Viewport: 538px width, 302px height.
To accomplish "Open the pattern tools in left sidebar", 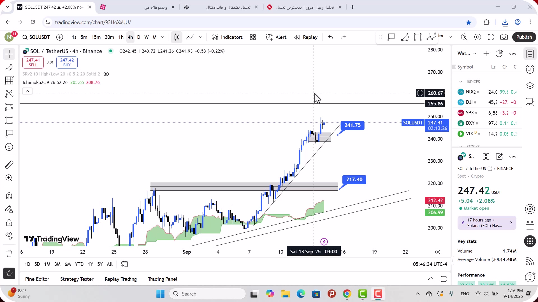I will 9,94.
